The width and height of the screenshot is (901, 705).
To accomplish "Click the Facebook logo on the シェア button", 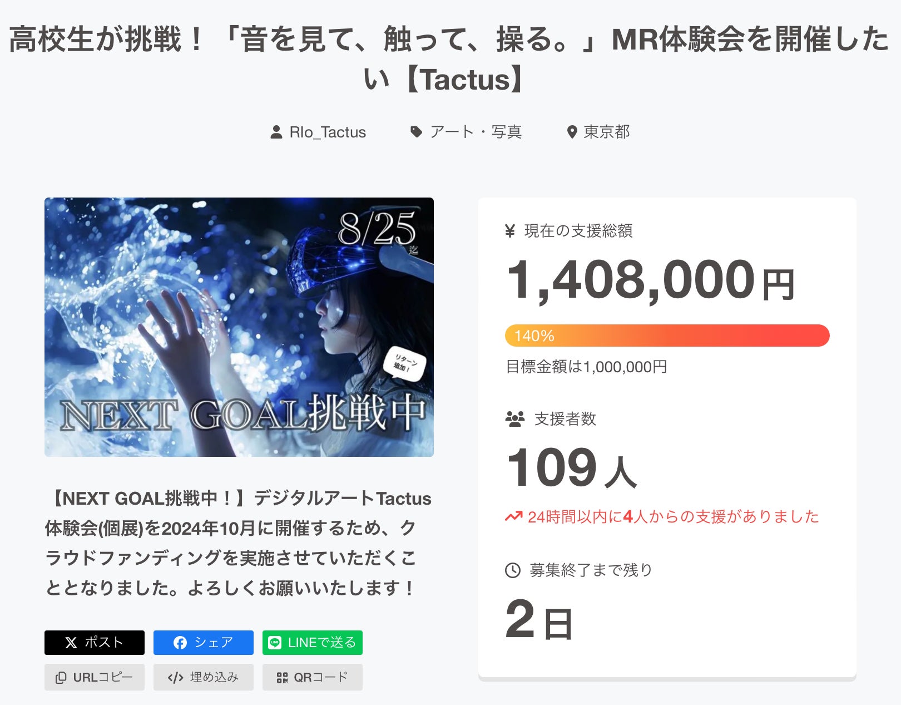I will pyautogui.click(x=180, y=643).
